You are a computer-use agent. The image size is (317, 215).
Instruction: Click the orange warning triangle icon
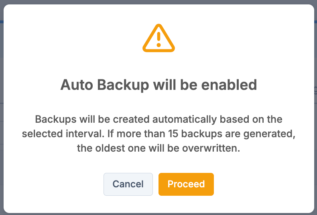(159, 38)
